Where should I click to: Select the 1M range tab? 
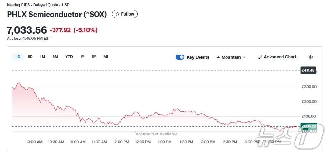point(42,57)
